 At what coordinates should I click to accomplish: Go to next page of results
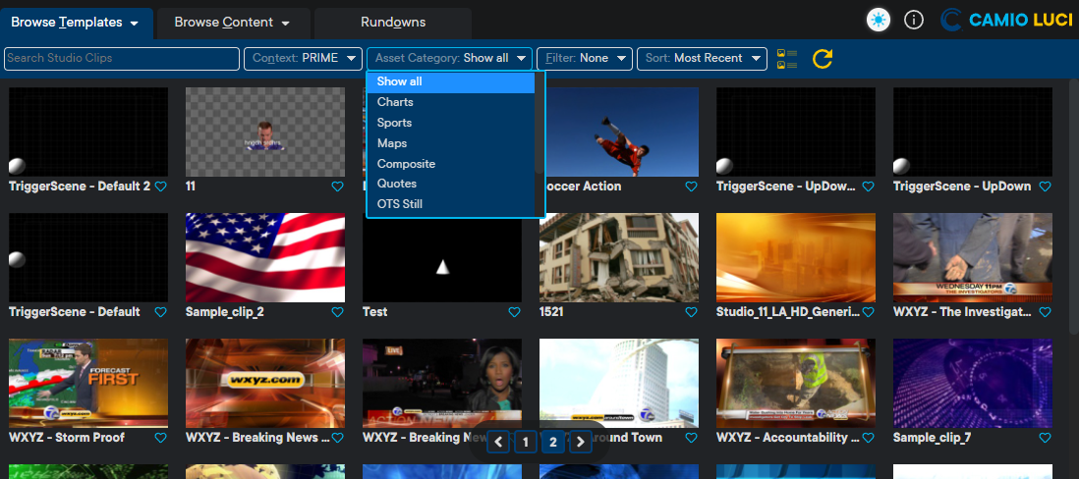tap(581, 442)
